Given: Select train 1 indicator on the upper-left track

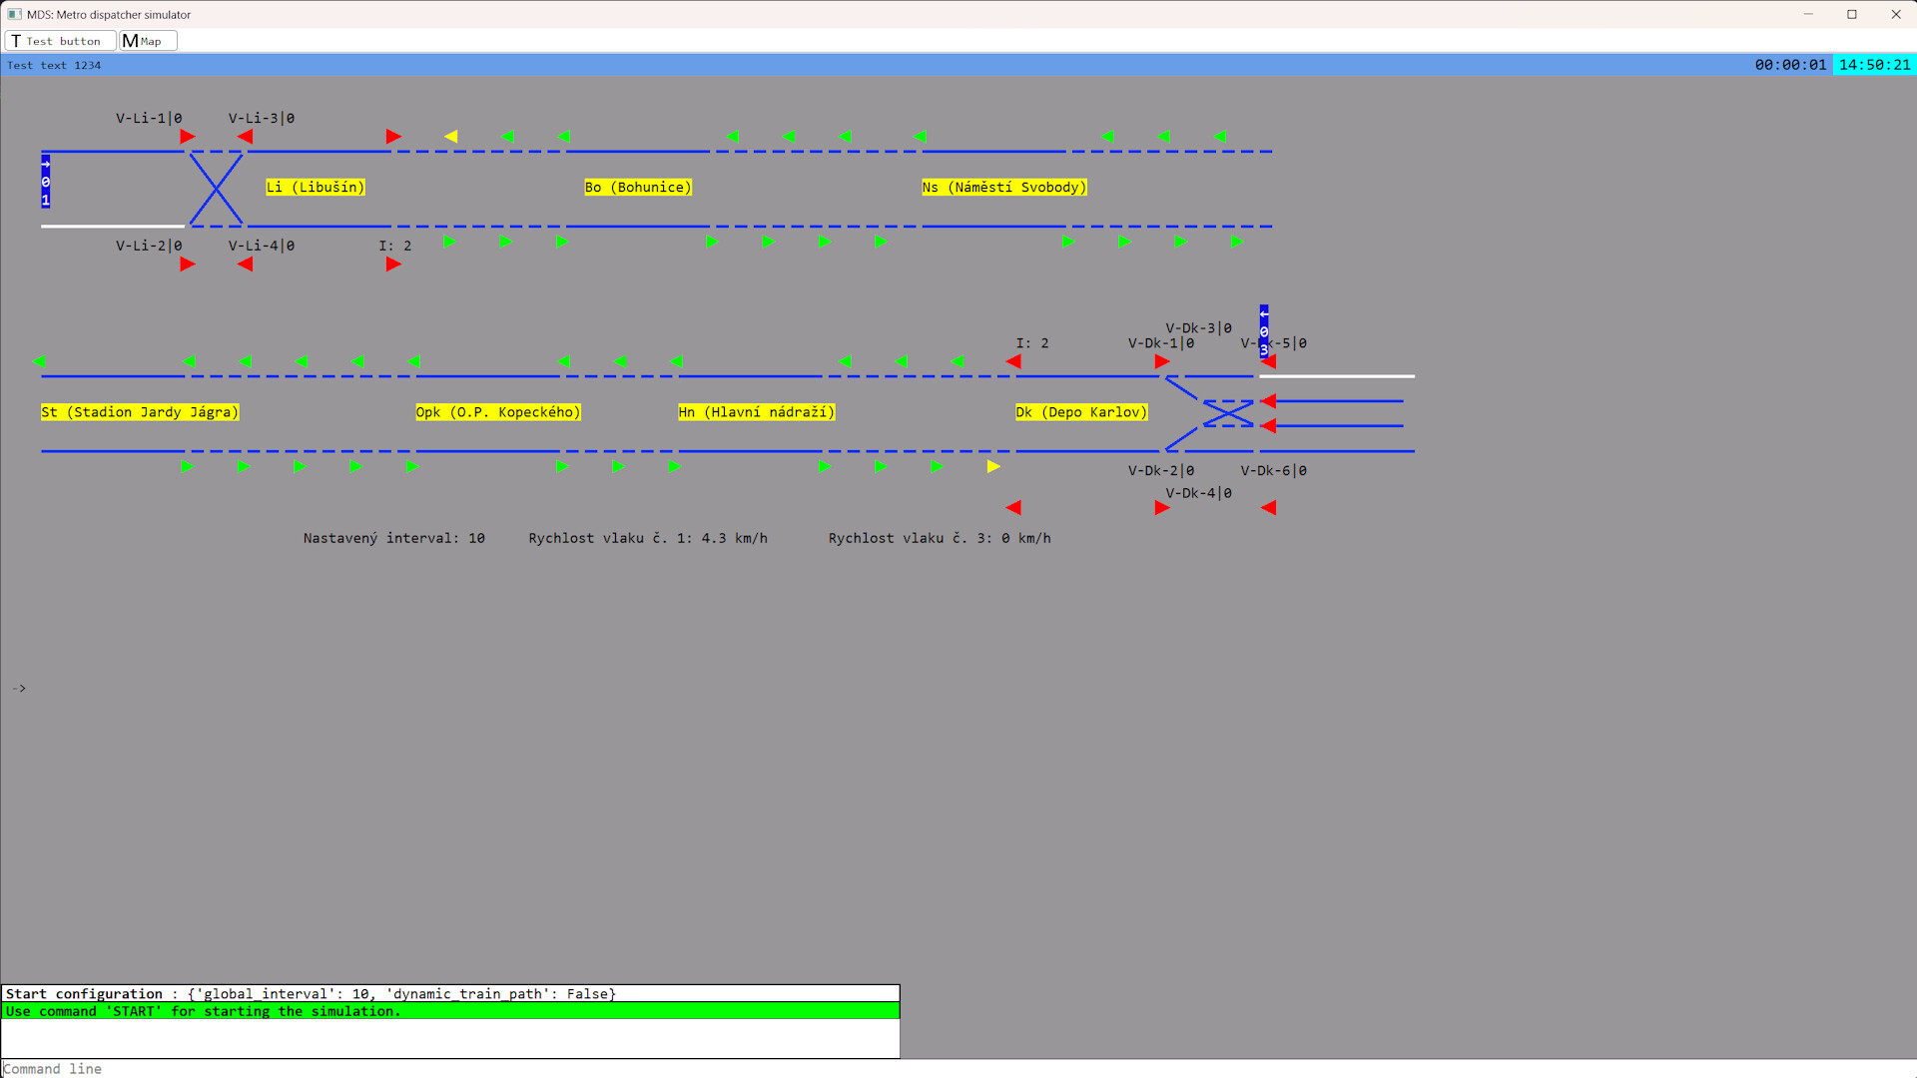Looking at the screenshot, I should [44, 183].
